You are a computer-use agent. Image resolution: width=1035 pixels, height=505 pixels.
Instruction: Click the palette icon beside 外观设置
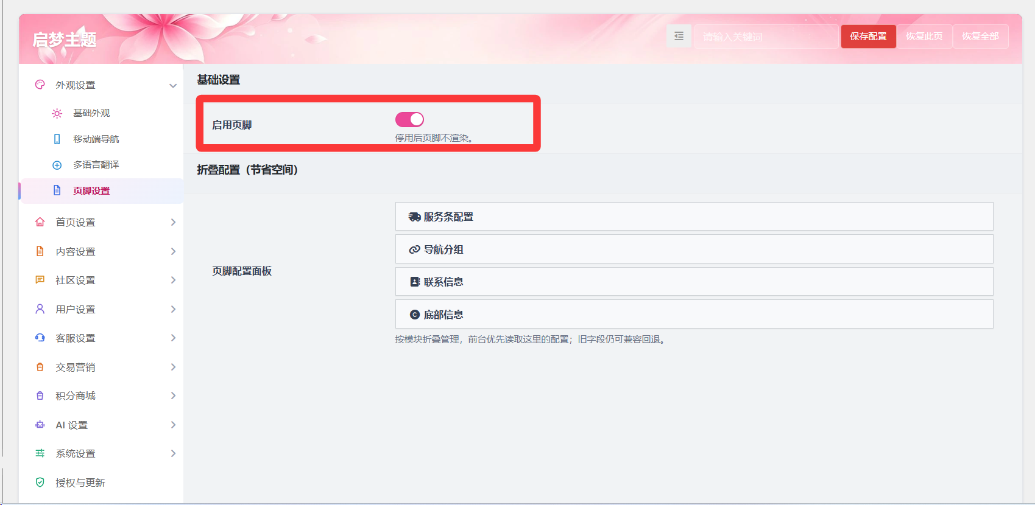pos(40,85)
